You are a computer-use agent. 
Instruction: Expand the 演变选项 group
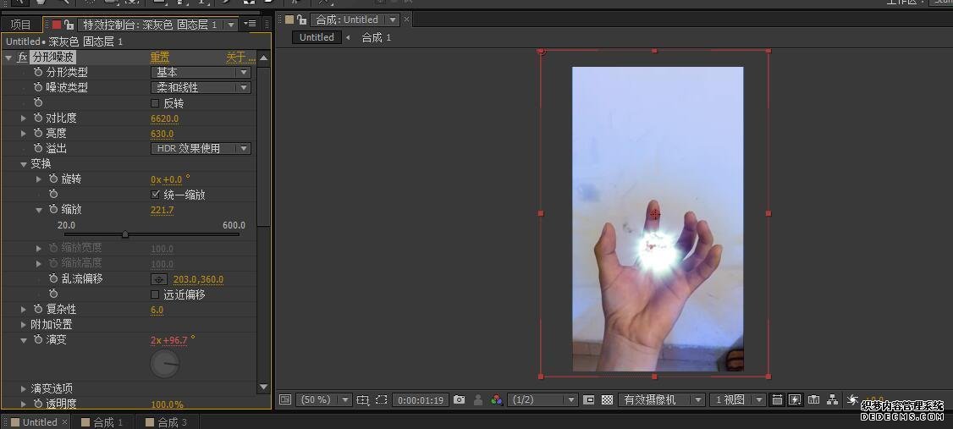24,388
